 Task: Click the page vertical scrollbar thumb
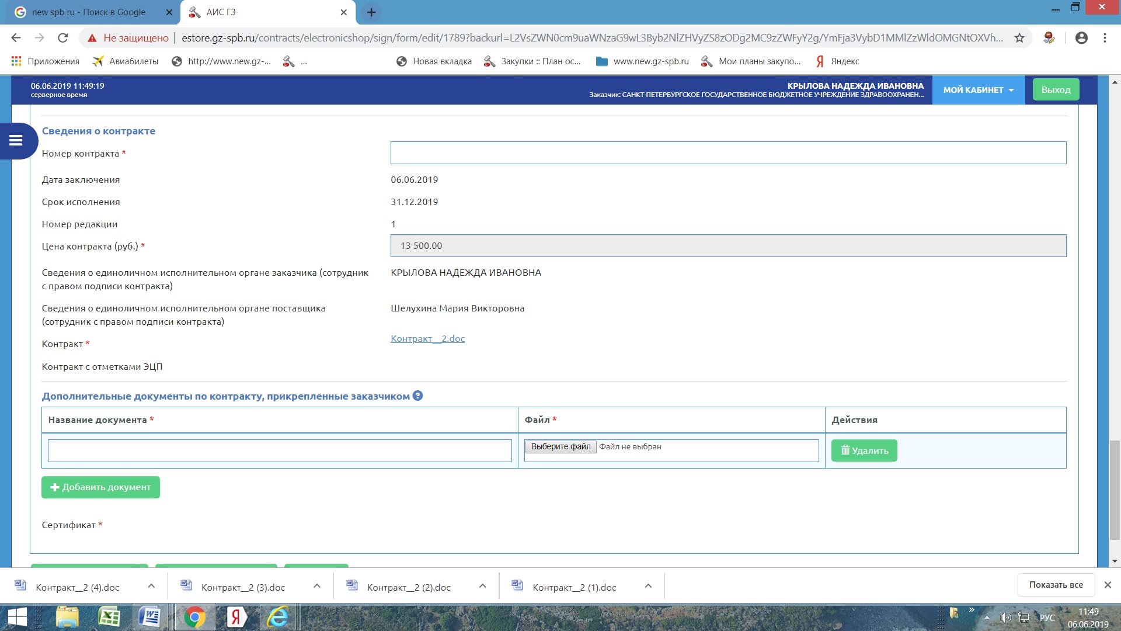click(x=1115, y=490)
